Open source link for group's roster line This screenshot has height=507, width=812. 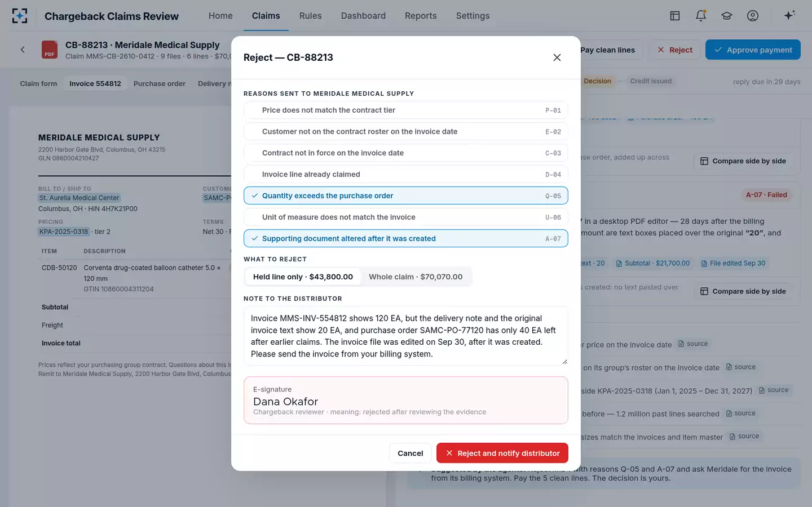pyautogui.click(x=741, y=367)
